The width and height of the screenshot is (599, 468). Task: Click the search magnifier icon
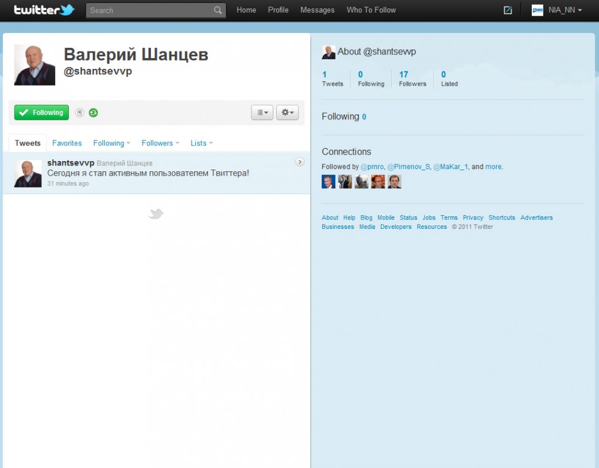[x=217, y=10]
